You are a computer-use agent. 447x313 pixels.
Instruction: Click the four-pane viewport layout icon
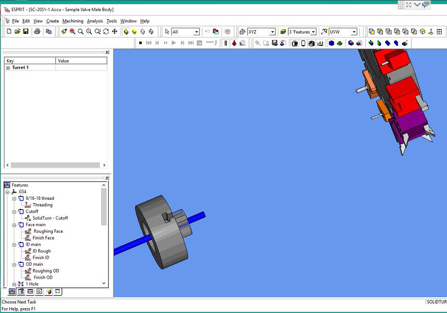point(439,32)
